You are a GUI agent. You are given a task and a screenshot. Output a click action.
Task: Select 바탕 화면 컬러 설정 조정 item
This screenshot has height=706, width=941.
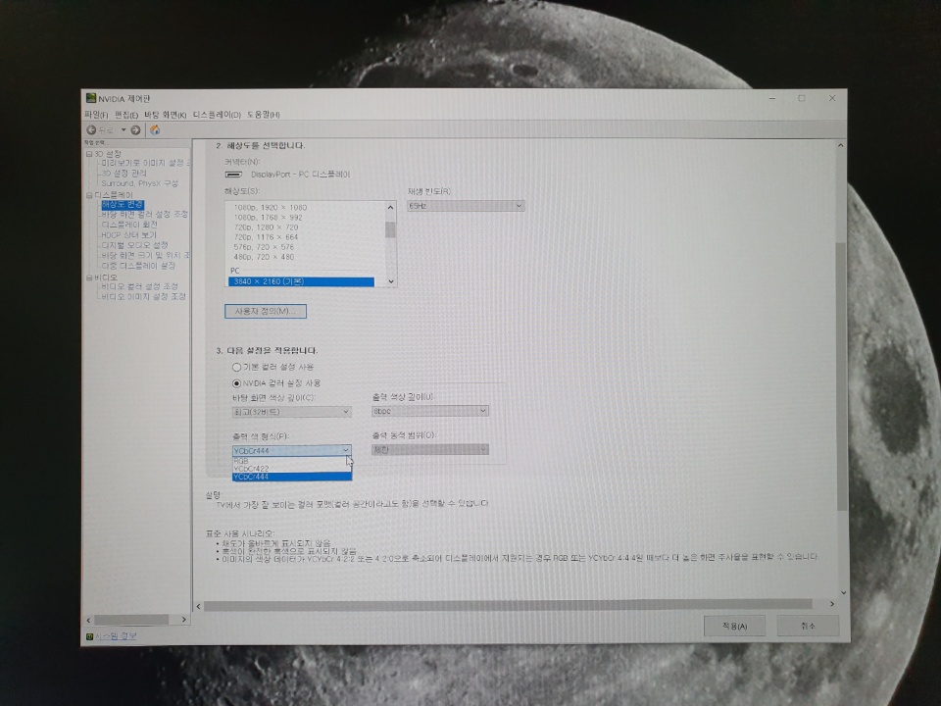coord(145,215)
